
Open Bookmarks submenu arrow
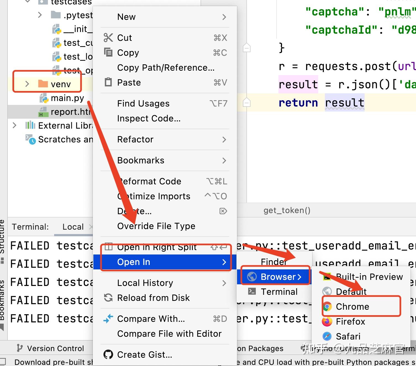pos(224,160)
